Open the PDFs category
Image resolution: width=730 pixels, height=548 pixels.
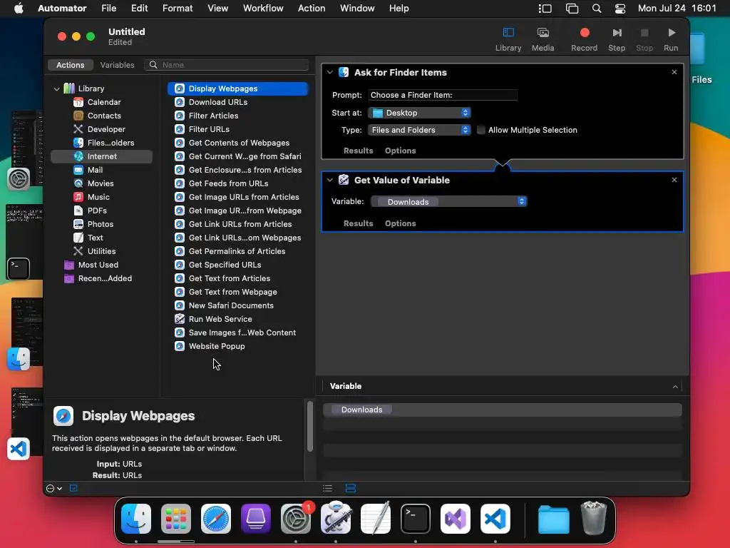(x=97, y=210)
